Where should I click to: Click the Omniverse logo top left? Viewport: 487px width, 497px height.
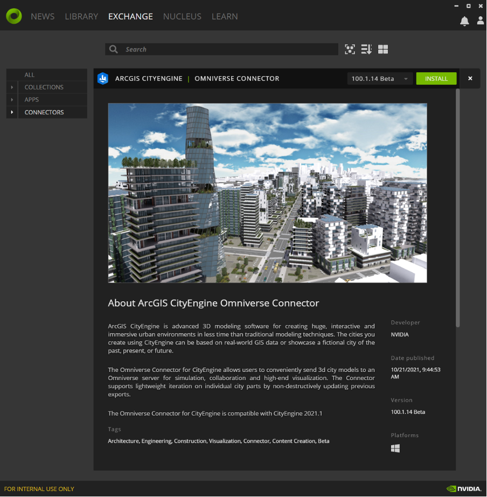[13, 16]
